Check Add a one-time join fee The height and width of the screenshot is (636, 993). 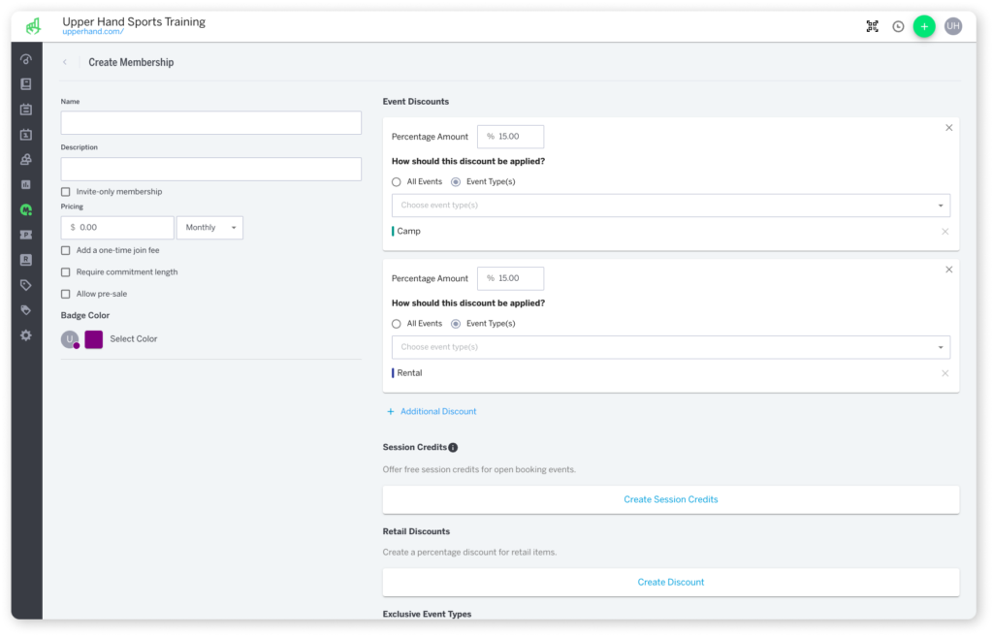65,250
